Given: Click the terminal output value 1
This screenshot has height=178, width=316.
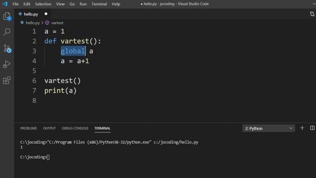Looking at the screenshot, I should coord(21,147).
